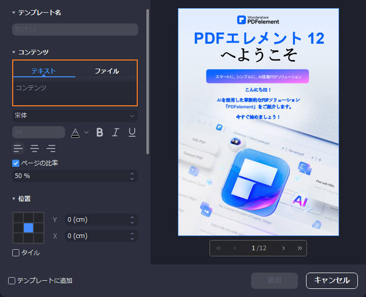
Task: Collapse the コンテンツ section
Action: point(14,52)
